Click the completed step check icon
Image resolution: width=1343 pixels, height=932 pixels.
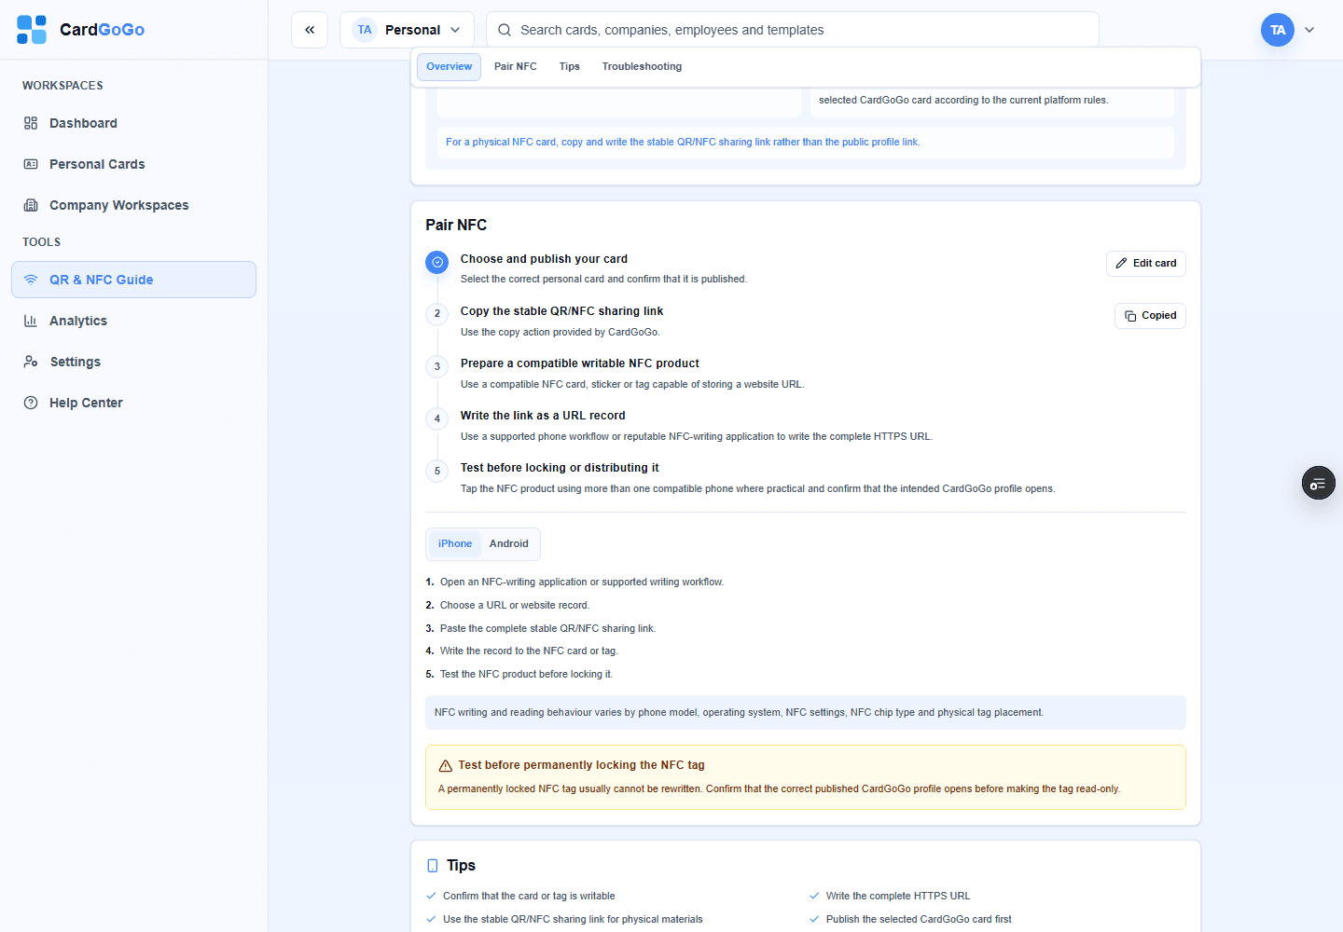[437, 263]
